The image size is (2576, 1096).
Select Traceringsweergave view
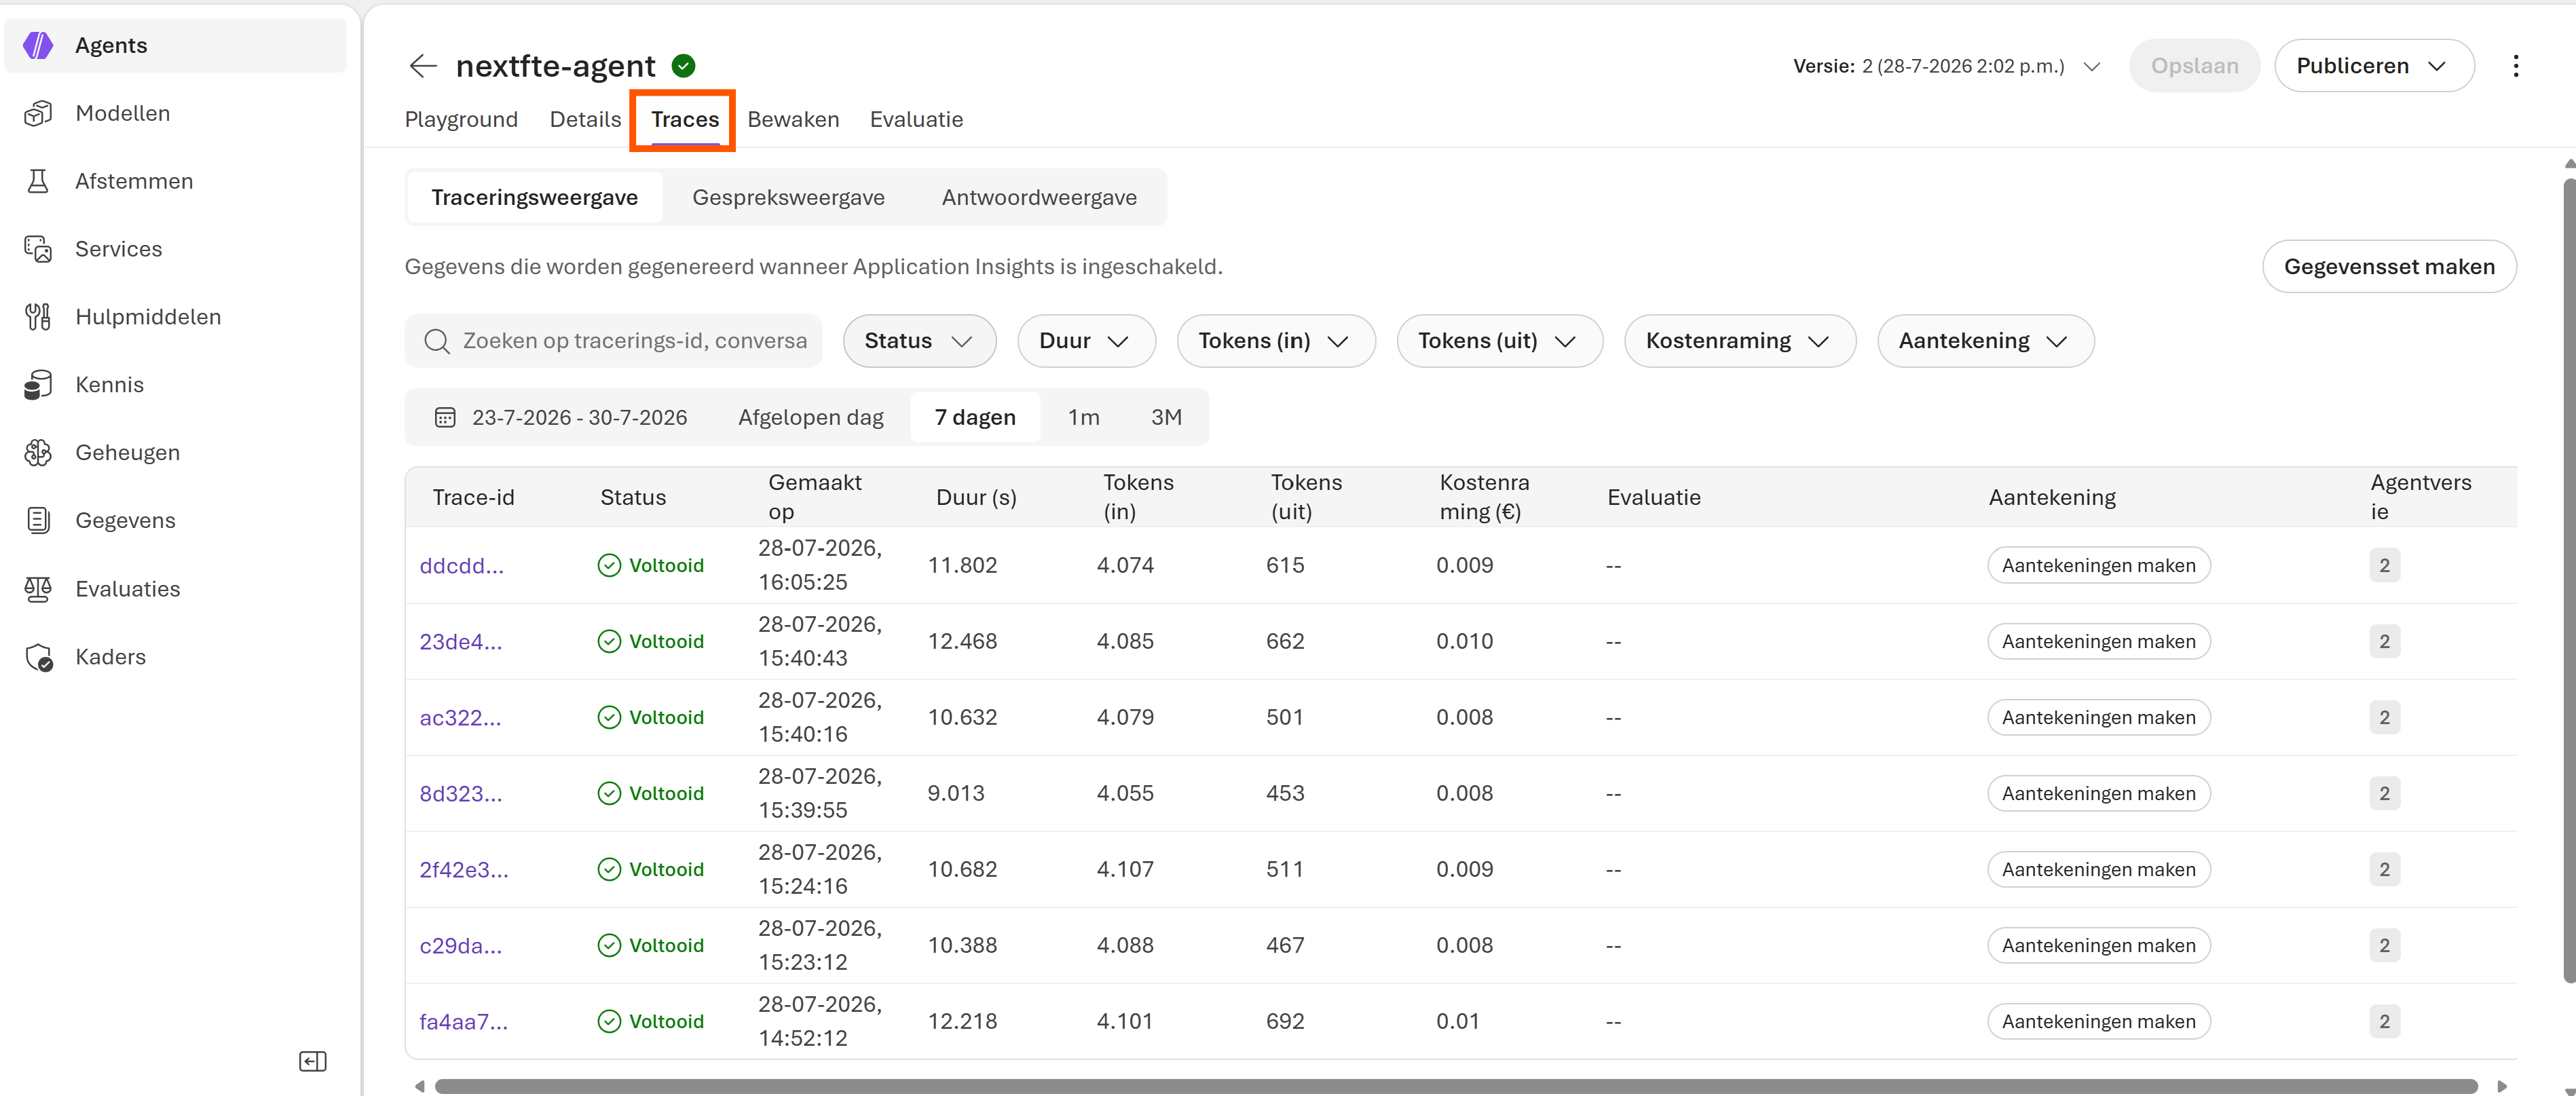tap(535, 197)
